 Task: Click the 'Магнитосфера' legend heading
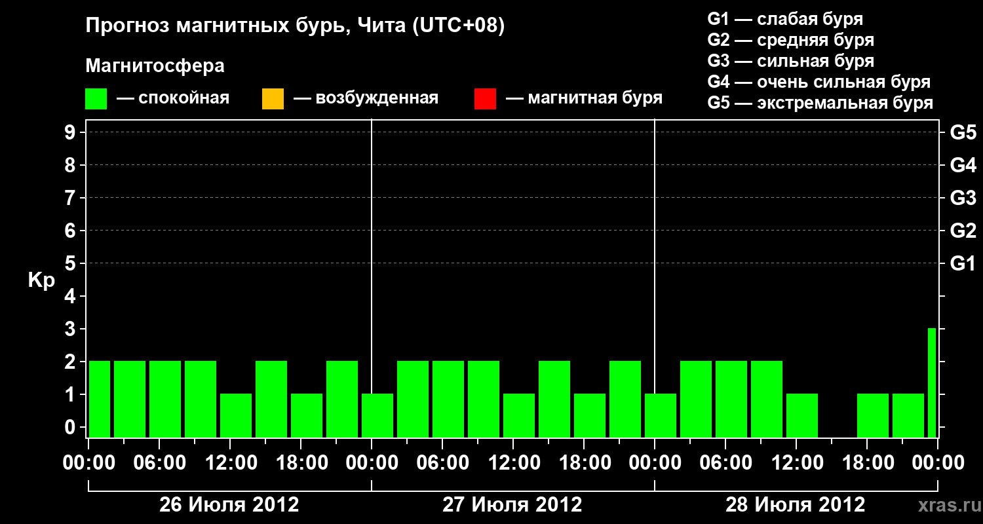pos(155,66)
